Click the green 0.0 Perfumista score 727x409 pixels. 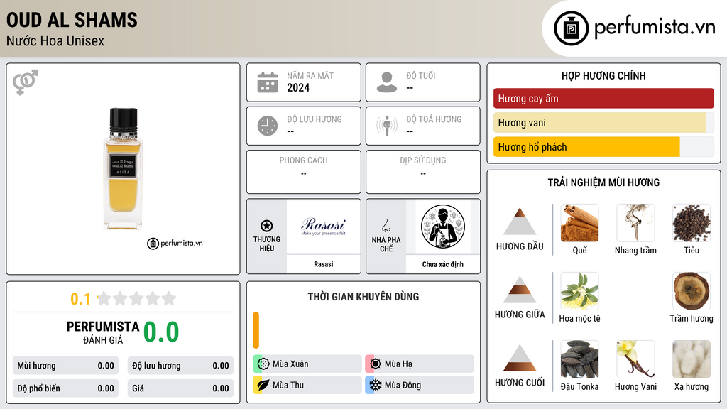click(x=161, y=332)
